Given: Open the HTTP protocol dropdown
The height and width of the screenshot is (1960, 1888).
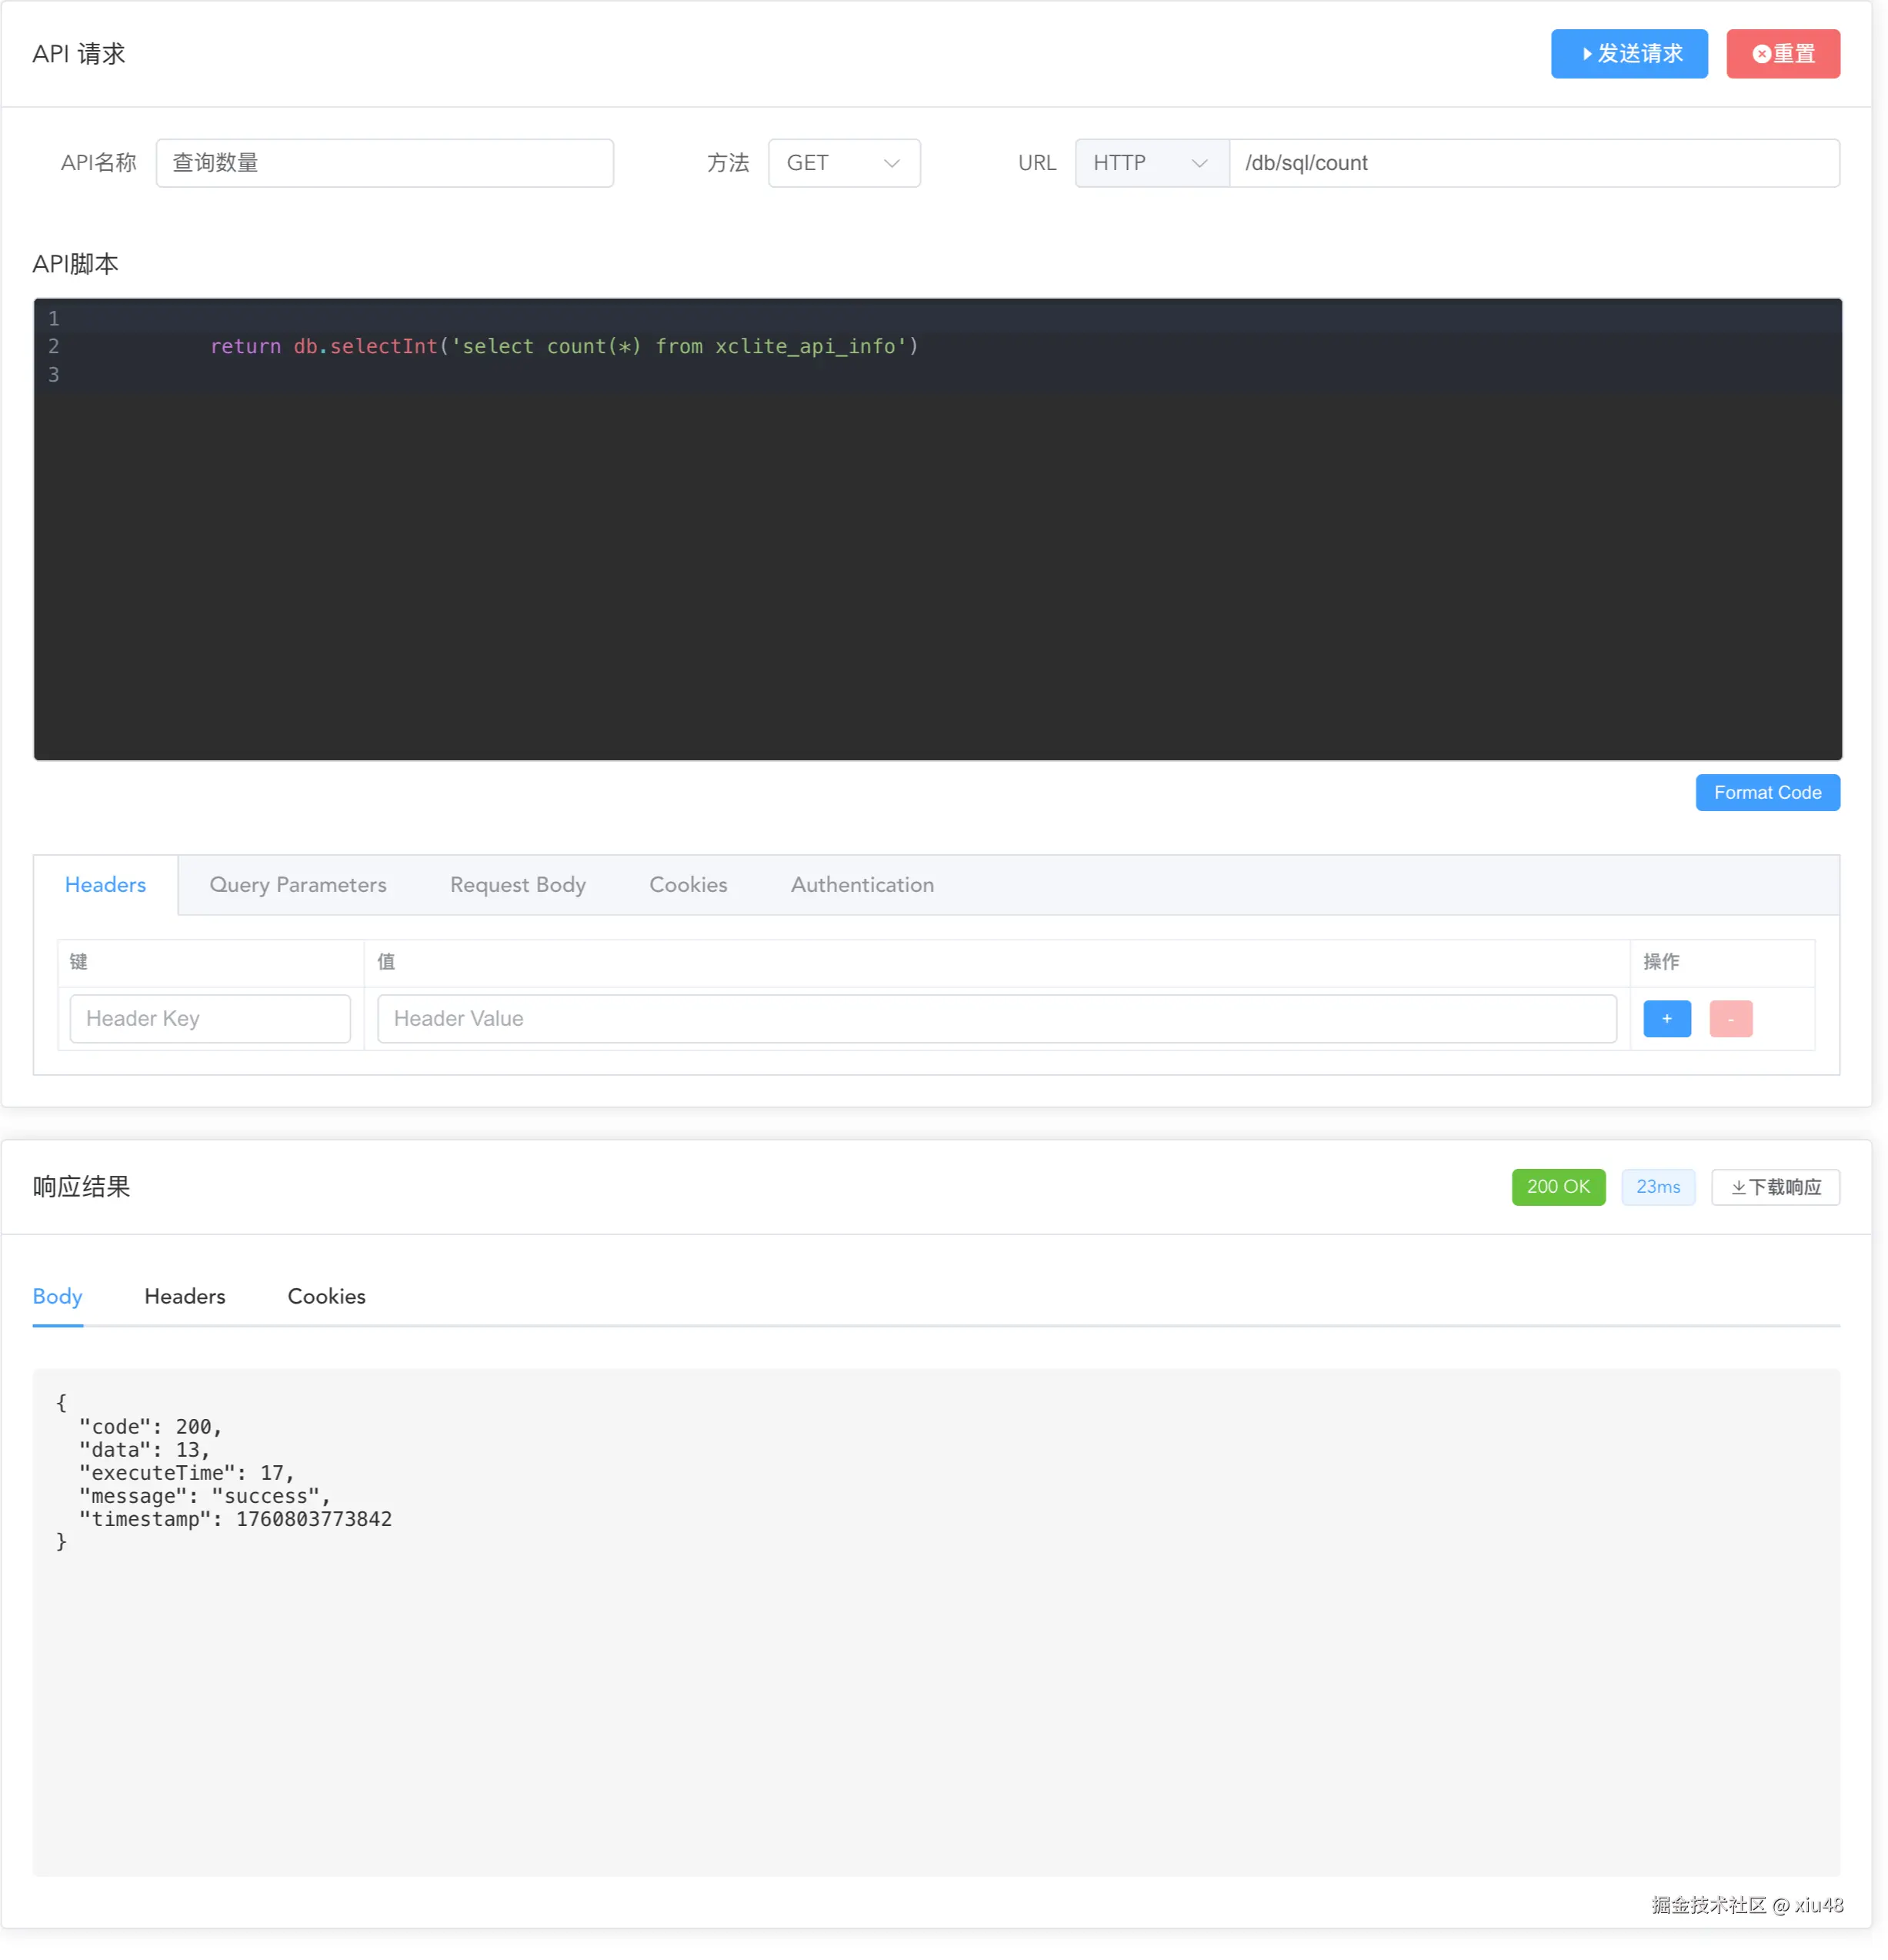Looking at the screenshot, I should [x=1150, y=162].
